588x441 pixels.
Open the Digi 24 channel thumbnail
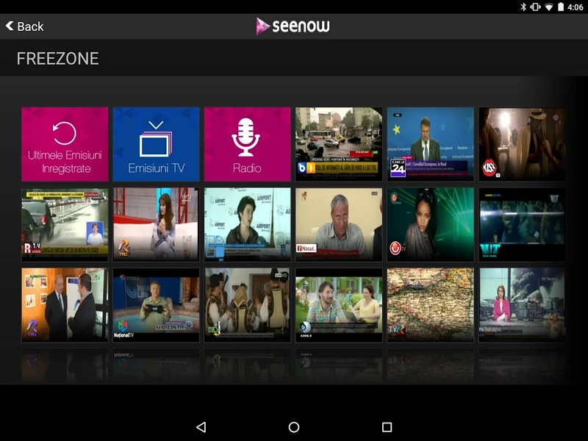(431, 144)
